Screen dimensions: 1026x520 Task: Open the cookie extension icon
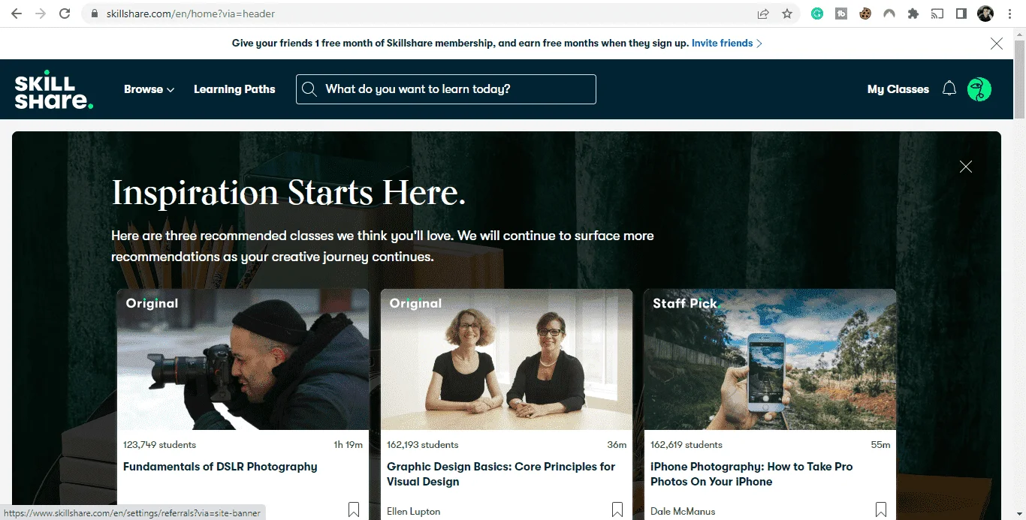click(x=865, y=14)
